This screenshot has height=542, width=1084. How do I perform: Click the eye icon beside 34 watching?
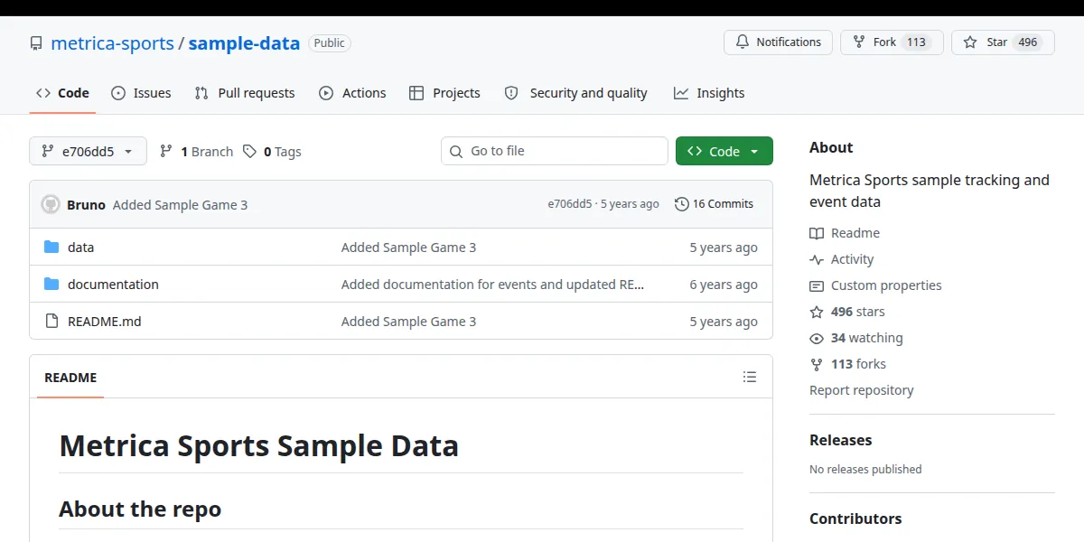tap(817, 338)
